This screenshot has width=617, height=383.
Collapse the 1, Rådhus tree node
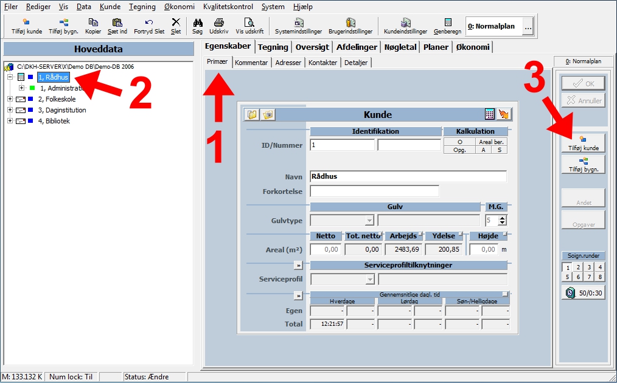coord(10,77)
